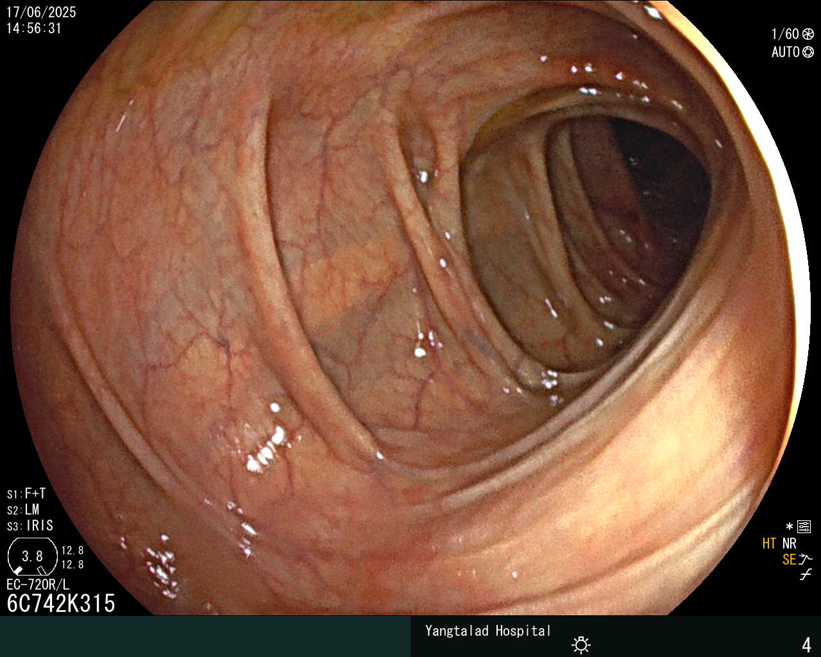Image resolution: width=821 pixels, height=657 pixels.
Task: Click the enhancement curve icon next to SE
Action: click(x=806, y=559)
